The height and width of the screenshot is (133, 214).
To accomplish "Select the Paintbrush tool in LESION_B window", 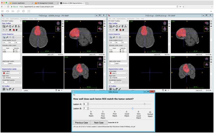I will tap(119, 26).
